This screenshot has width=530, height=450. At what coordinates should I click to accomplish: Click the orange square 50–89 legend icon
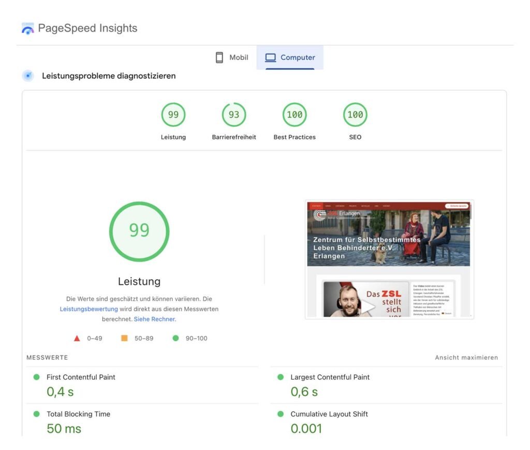point(124,338)
